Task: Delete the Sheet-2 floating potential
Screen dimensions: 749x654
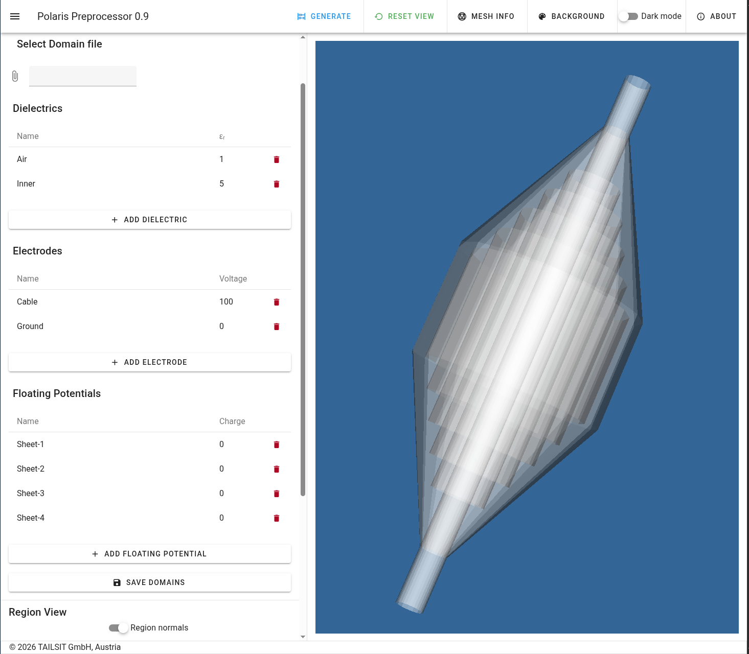Action: (277, 469)
